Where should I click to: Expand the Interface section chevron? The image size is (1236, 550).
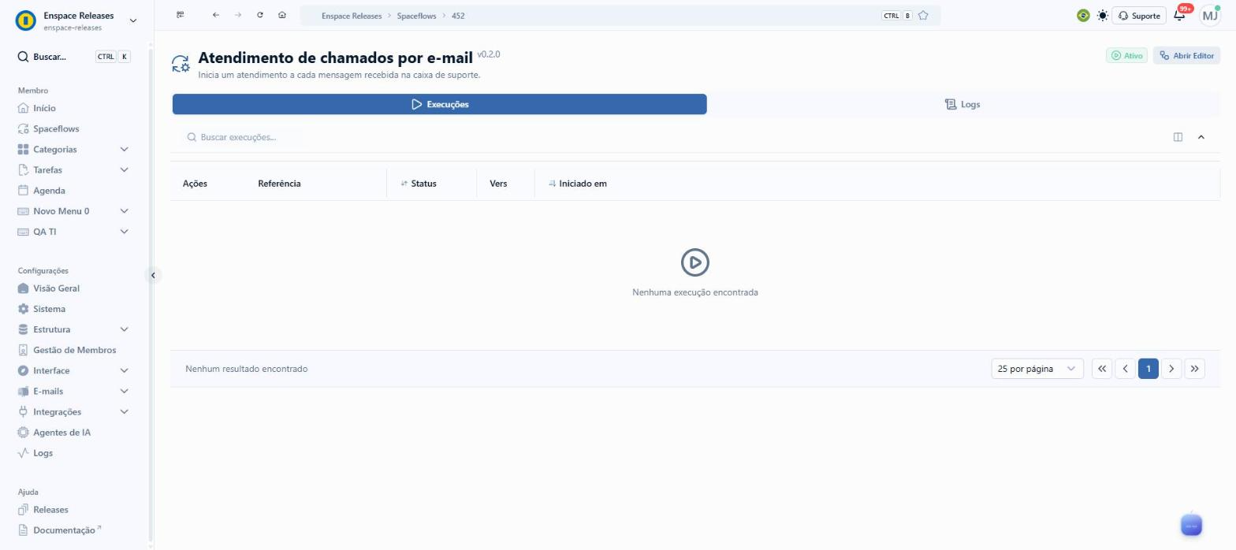pyautogui.click(x=124, y=370)
